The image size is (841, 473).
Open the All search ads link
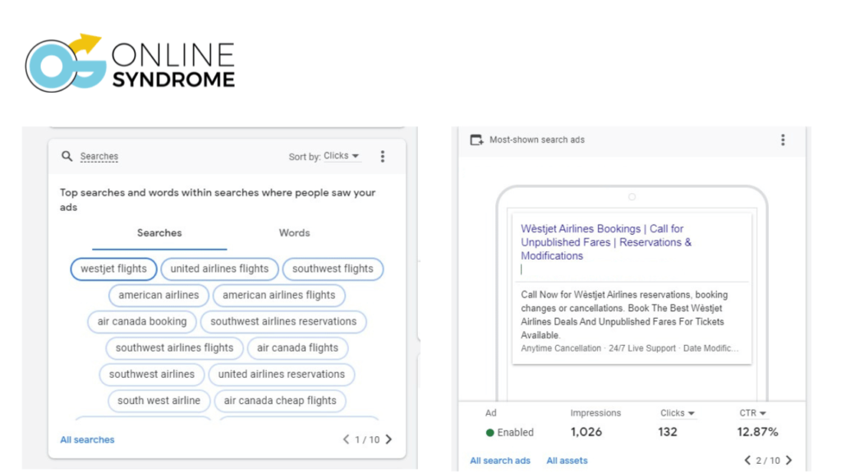point(500,460)
